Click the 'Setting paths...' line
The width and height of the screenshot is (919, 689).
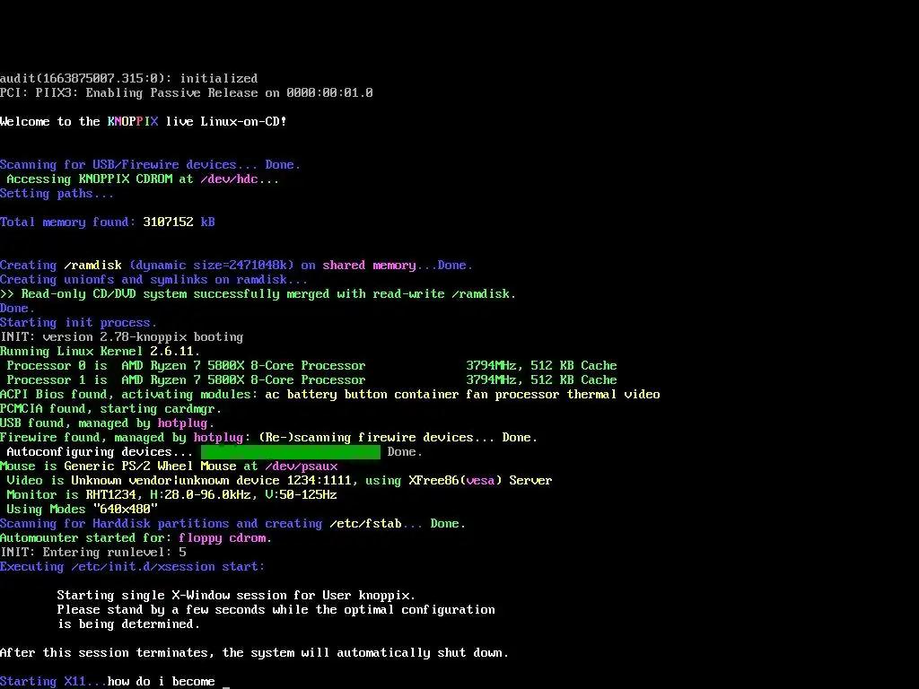tap(57, 194)
